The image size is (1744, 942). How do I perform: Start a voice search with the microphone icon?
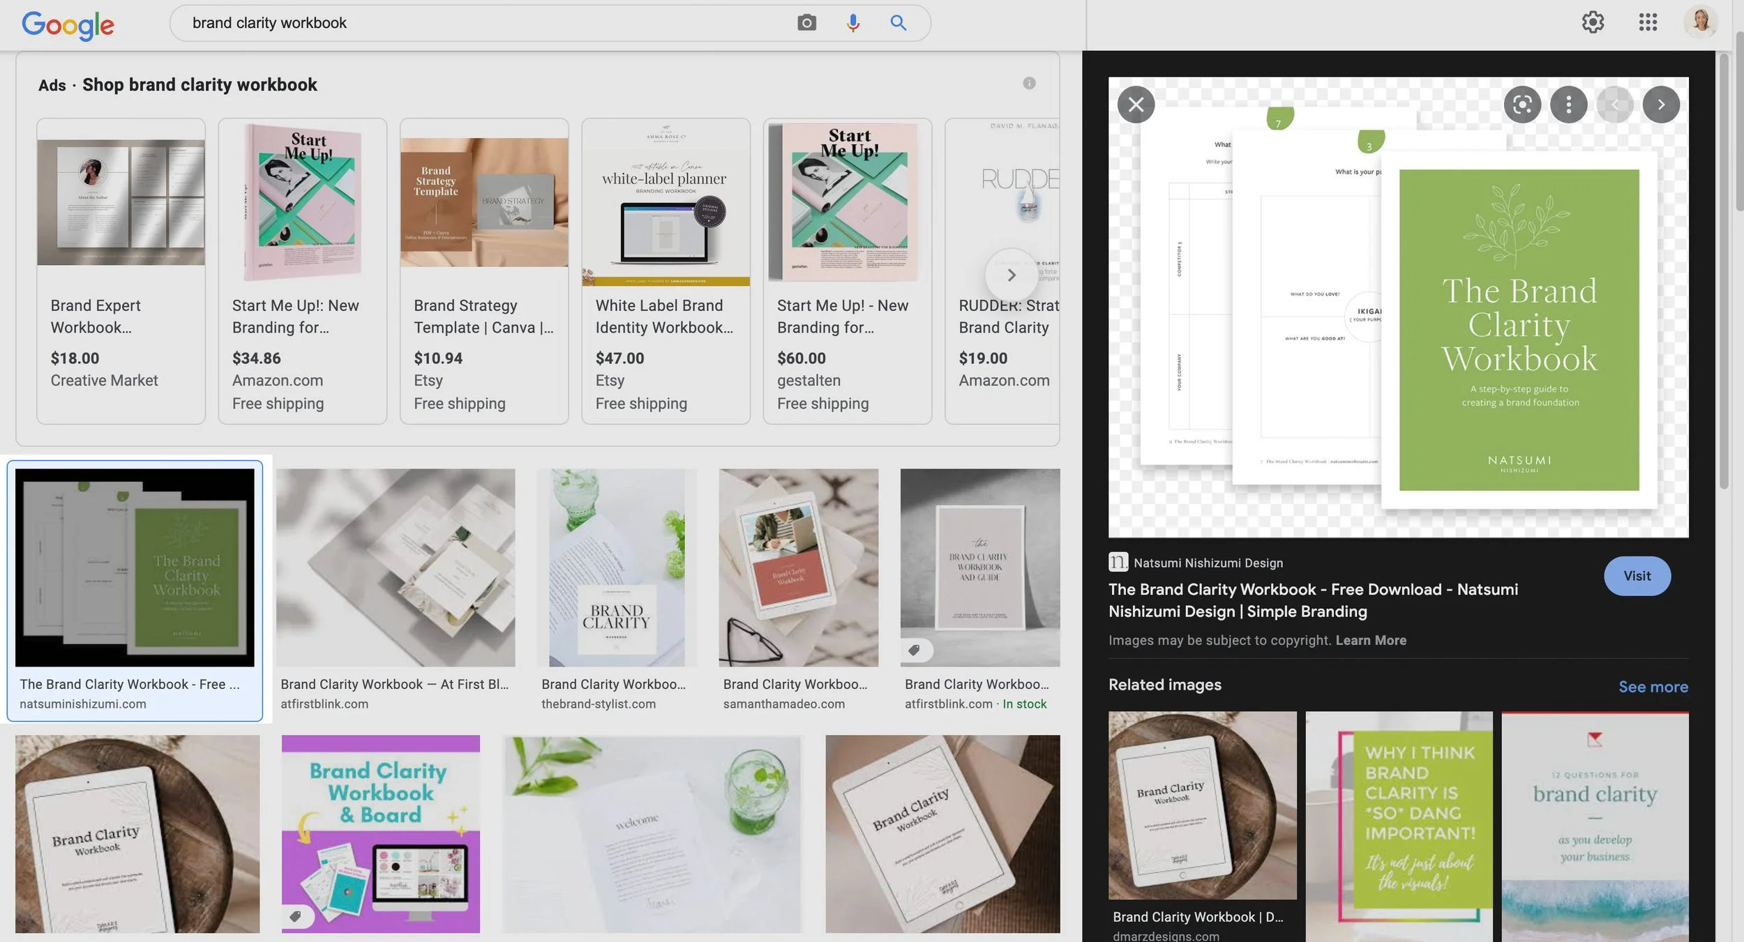point(852,22)
